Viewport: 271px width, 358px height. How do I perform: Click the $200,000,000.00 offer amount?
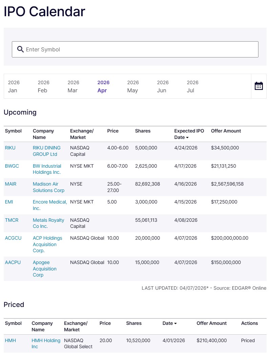click(230, 238)
